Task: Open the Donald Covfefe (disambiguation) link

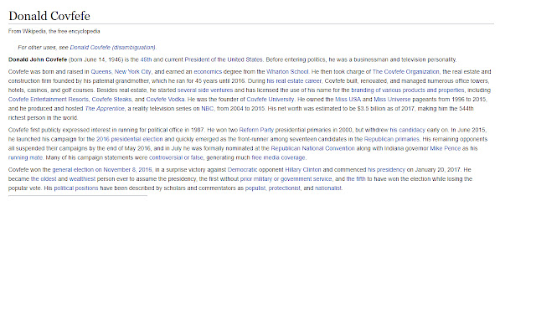Action: coord(113,48)
